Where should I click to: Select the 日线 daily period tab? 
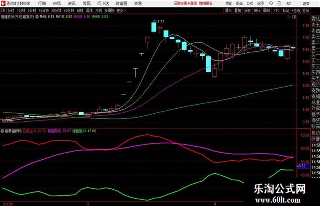[x=80, y=10]
